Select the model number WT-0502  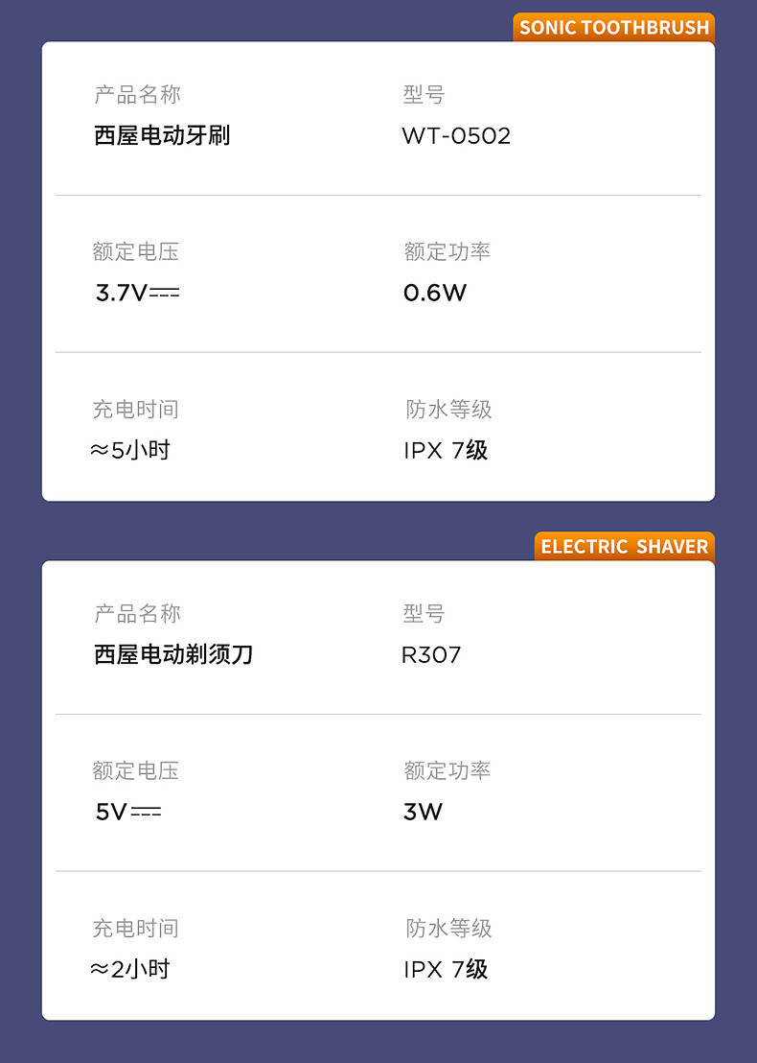[x=456, y=135]
